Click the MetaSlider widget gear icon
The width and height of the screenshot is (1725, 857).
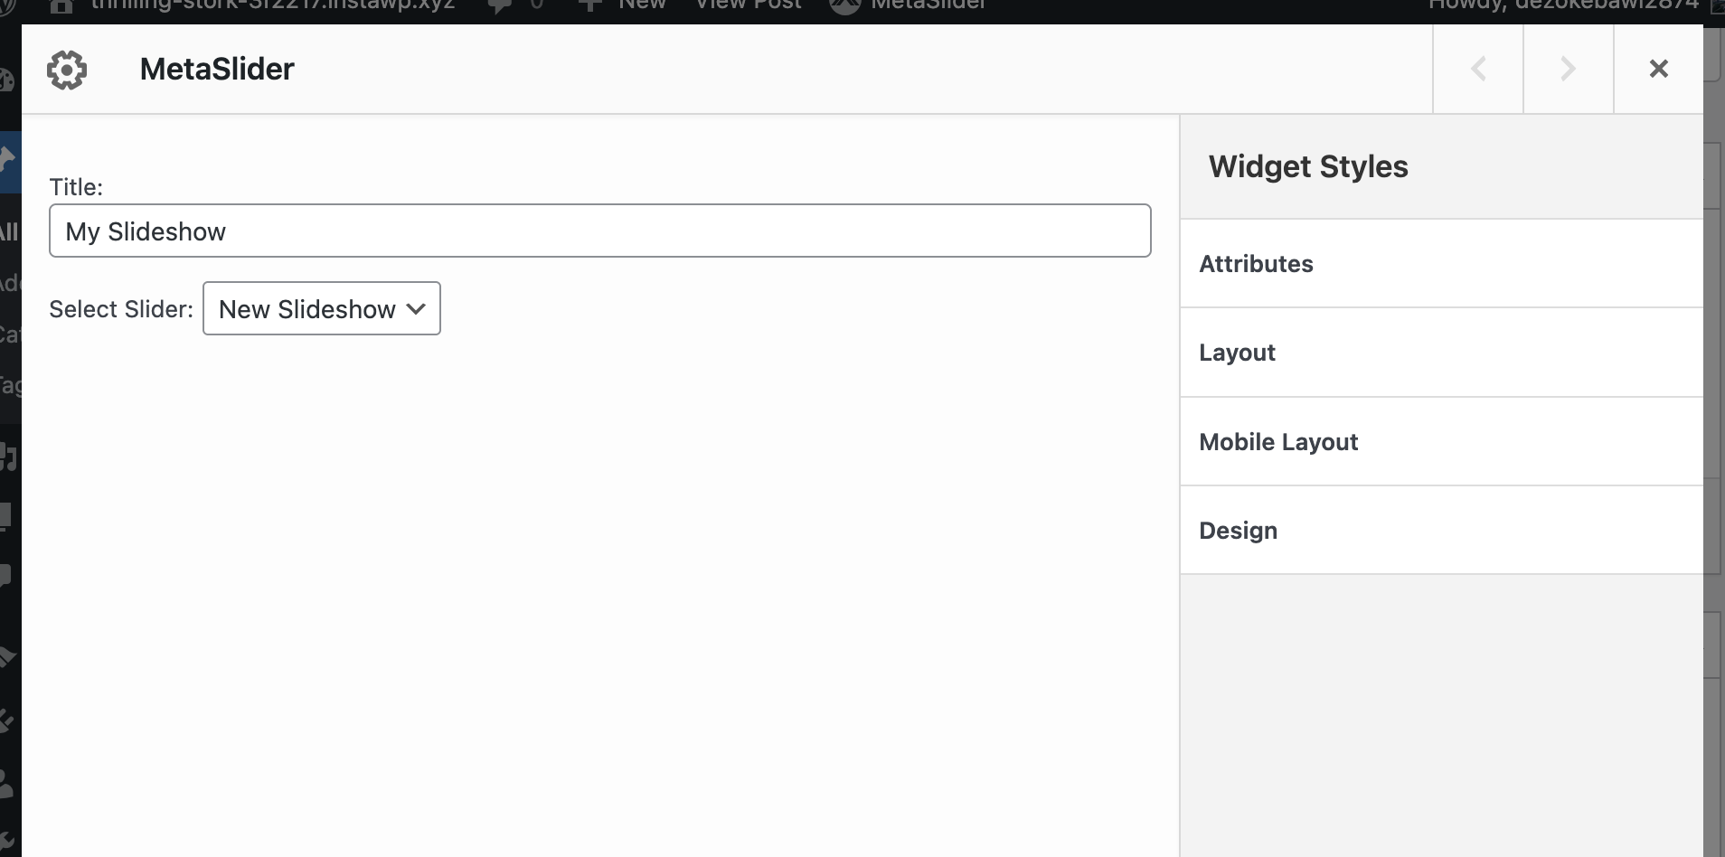coord(67,70)
